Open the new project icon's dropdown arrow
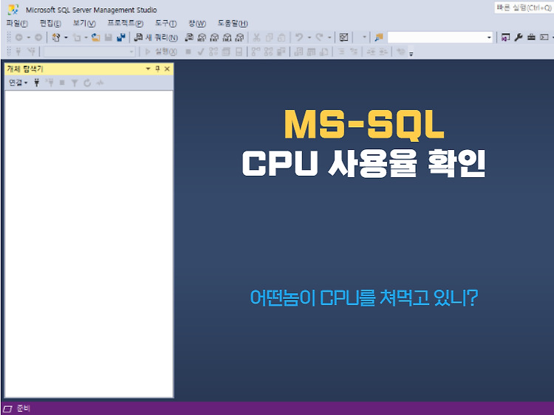This screenshot has width=554, height=415. [66, 37]
